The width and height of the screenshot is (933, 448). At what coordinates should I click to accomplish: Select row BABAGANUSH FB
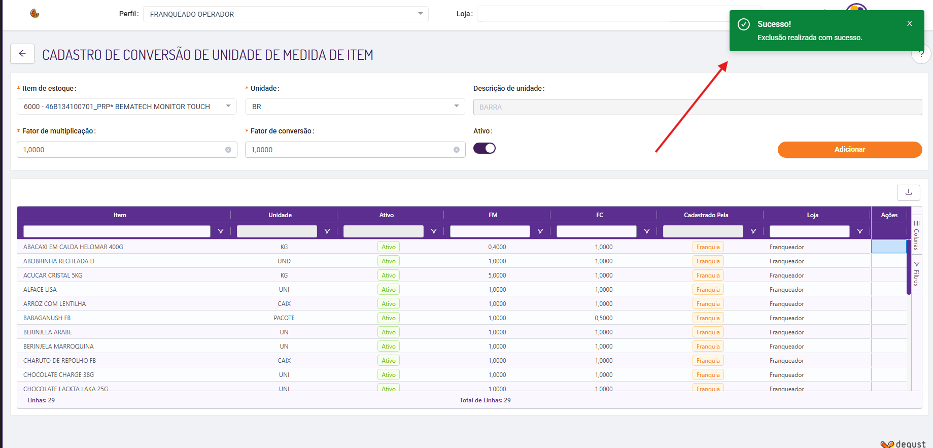pos(462,318)
